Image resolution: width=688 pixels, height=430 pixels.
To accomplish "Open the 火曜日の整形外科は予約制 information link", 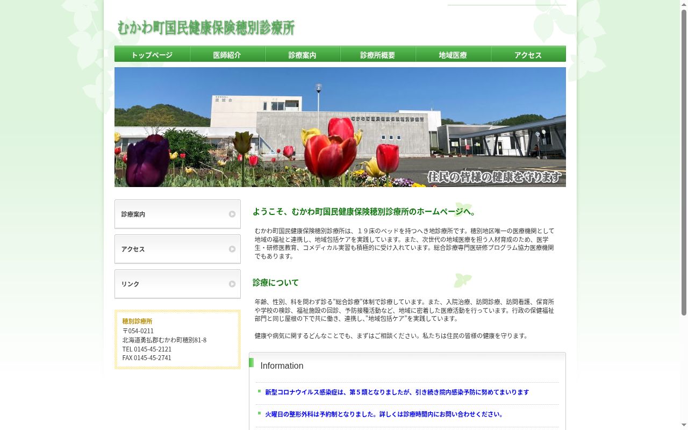I will [385, 414].
